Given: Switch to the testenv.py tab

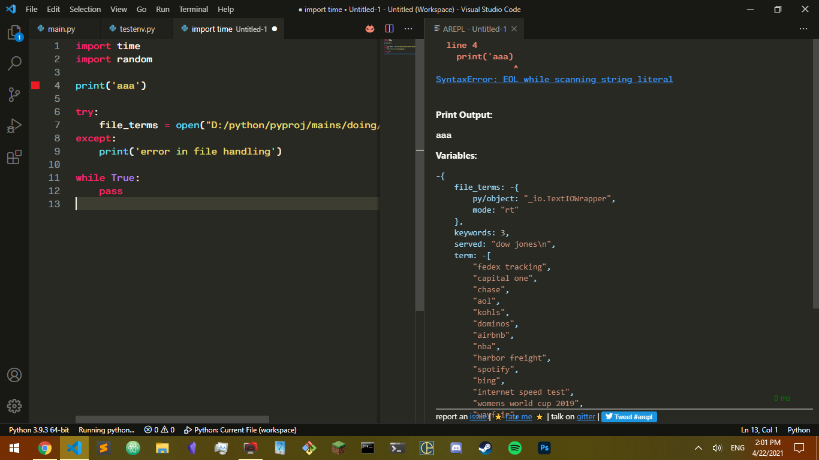Looking at the screenshot, I should pyautogui.click(x=137, y=29).
